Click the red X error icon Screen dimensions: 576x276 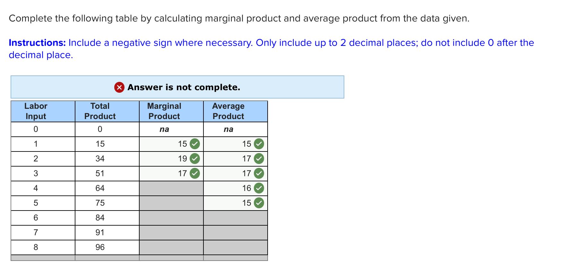click(x=119, y=87)
